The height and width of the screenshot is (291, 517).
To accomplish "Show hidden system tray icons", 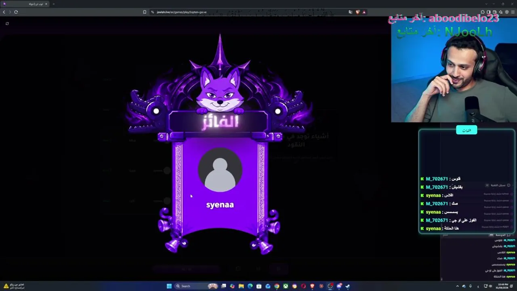I will click(458, 286).
